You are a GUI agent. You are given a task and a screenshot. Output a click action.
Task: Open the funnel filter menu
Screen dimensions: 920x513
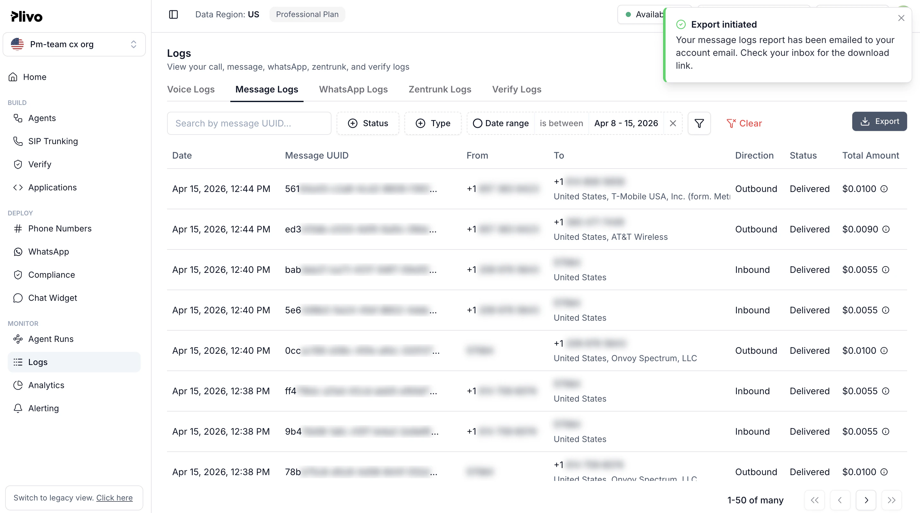point(699,124)
